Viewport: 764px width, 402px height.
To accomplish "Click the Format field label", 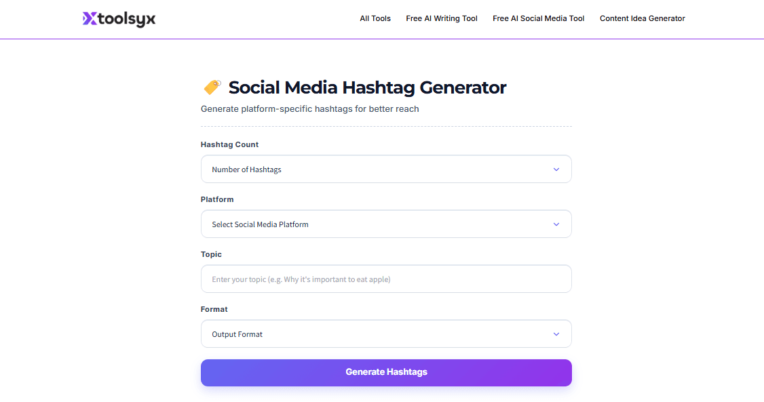I will (x=214, y=309).
